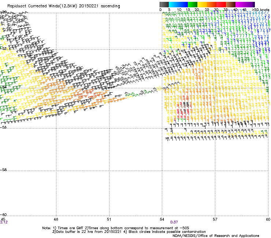Click the yellow 20-25 knots legend swatch
271x238 pixels.
[202, 4]
